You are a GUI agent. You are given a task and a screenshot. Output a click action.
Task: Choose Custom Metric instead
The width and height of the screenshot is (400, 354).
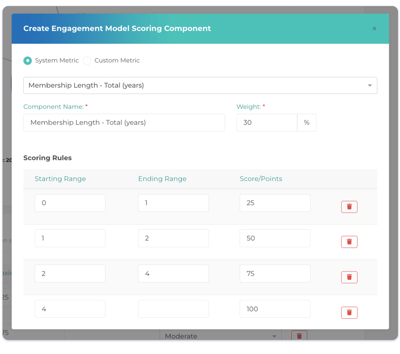point(87,60)
